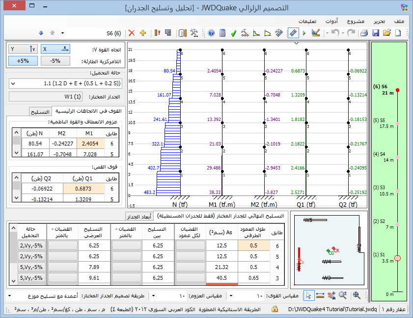
Task: Click the -5% eccentricity button
Action: tap(55, 61)
